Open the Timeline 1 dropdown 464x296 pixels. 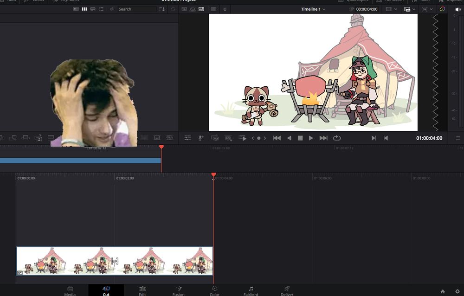point(313,9)
